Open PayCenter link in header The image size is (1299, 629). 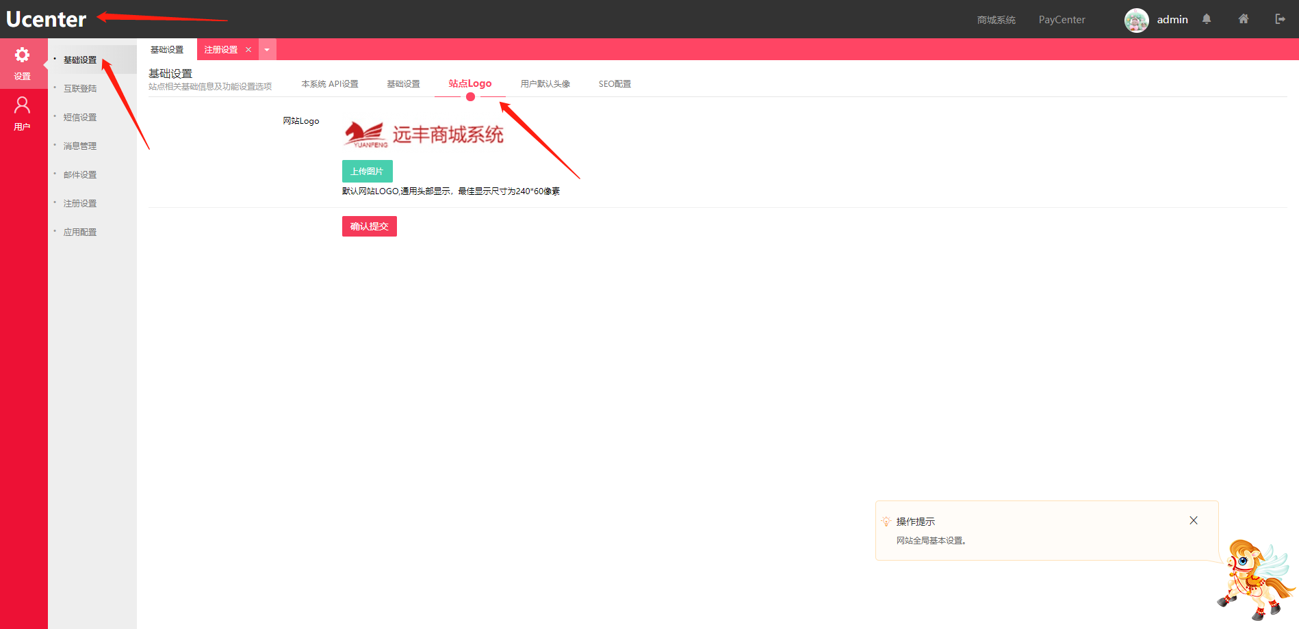[x=1062, y=20]
